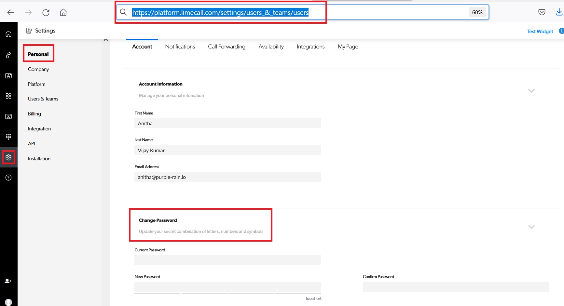Open the dial pad grid icon
The height and width of the screenshot is (306, 564).
tap(8, 137)
